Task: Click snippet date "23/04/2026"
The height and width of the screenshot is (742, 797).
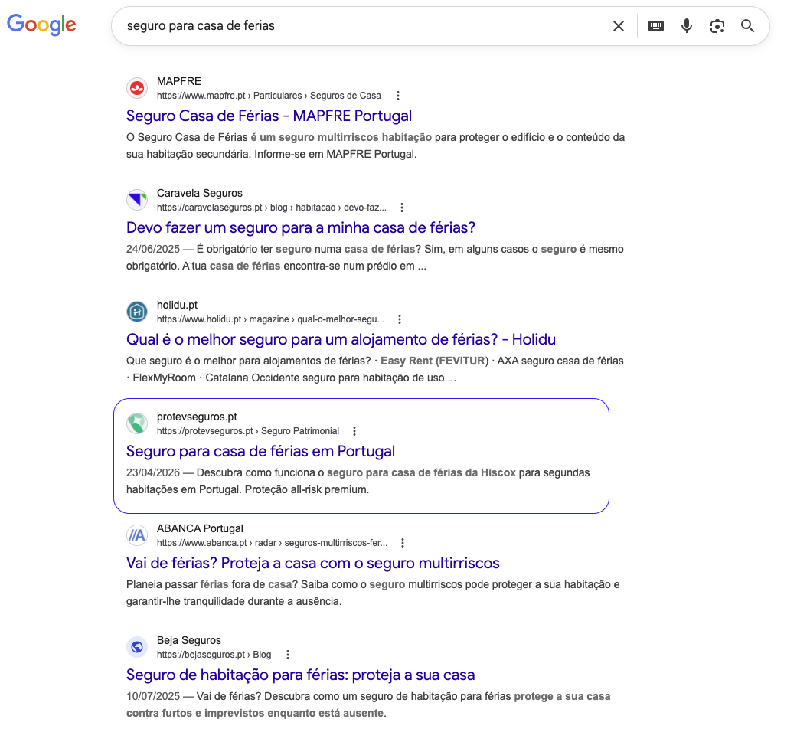Action: (x=153, y=472)
